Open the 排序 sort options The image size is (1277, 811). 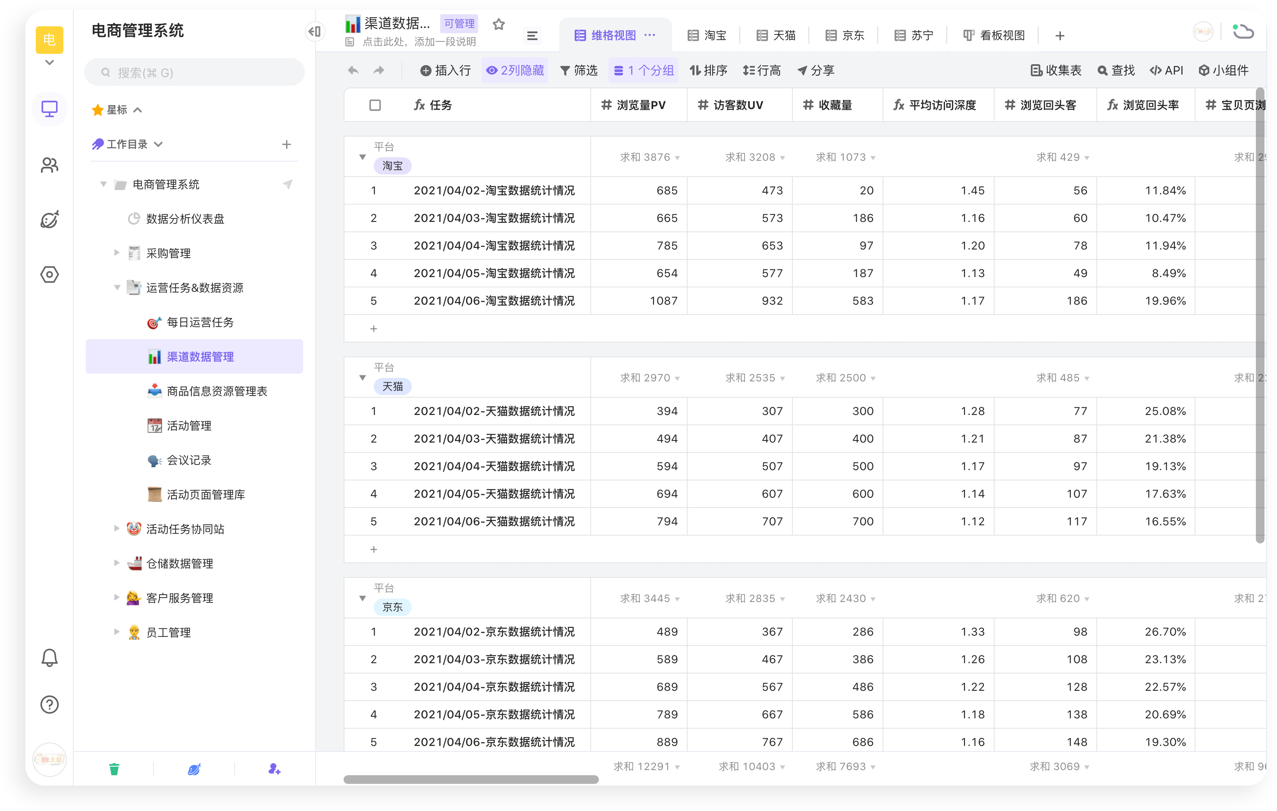[x=708, y=71]
